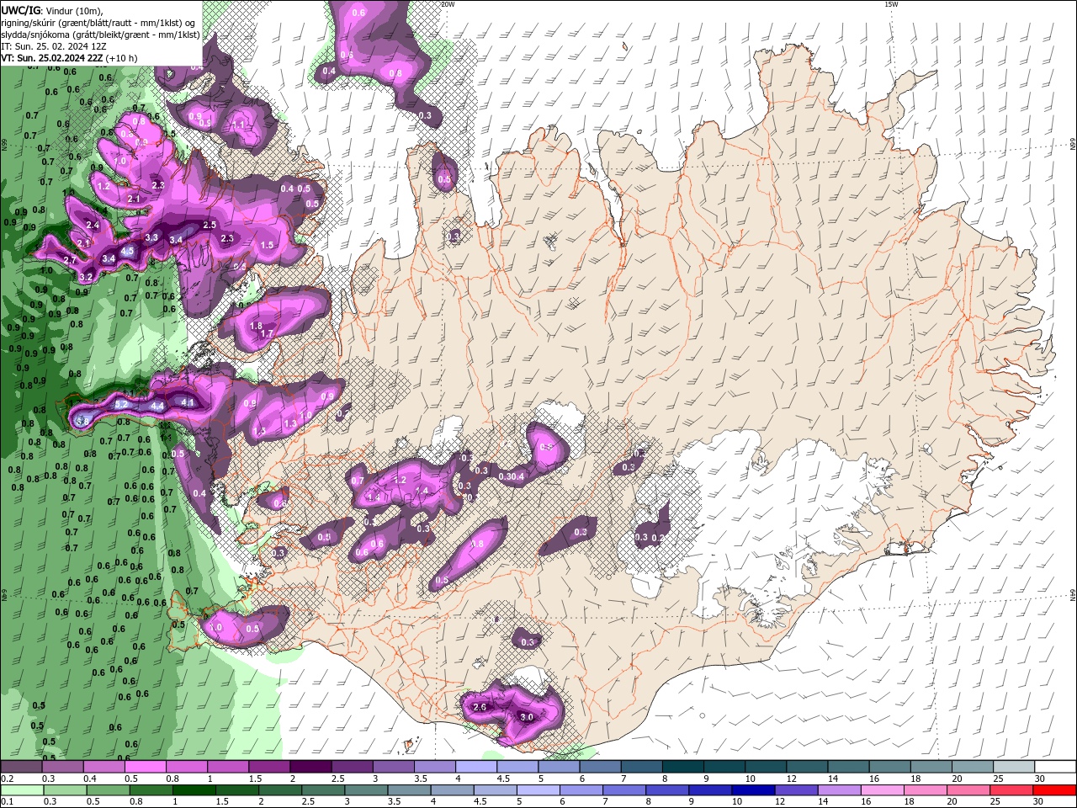Click the 20W longitude label
Image resolution: width=1077 pixels, height=808 pixels.
click(x=448, y=4)
